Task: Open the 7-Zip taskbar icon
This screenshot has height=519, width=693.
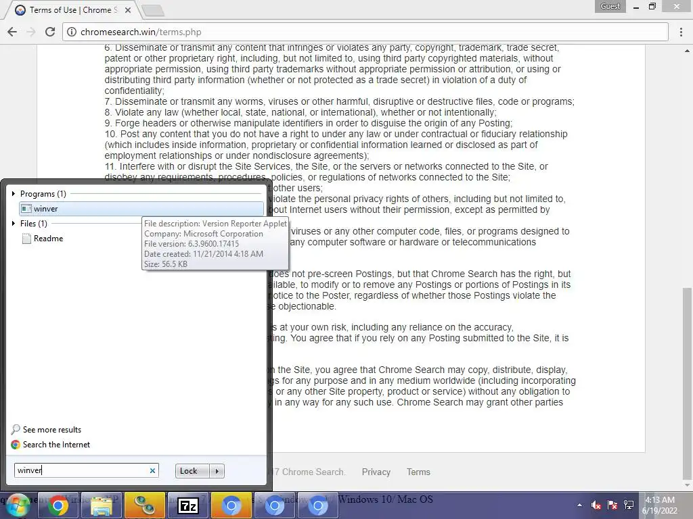Action: point(188,505)
